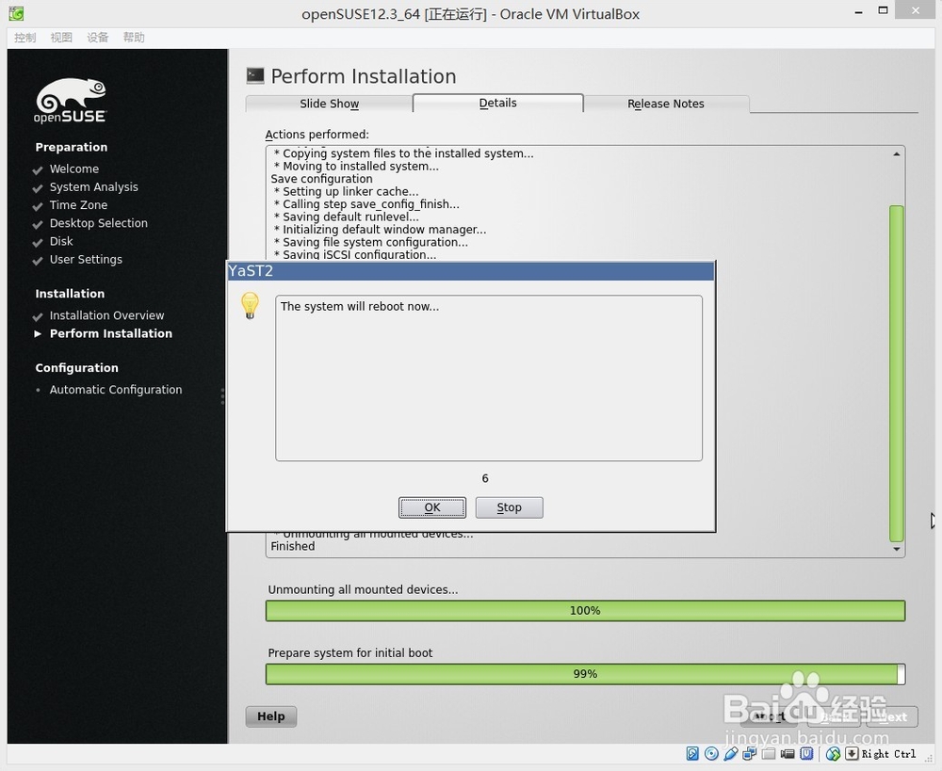
Task: Click the network adapters icon in status bar
Action: click(750, 754)
